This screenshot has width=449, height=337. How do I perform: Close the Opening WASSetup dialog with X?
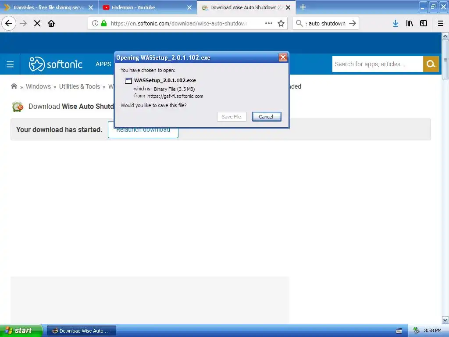click(283, 57)
